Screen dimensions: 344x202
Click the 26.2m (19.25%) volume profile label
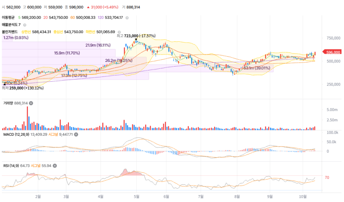[x=119, y=60]
